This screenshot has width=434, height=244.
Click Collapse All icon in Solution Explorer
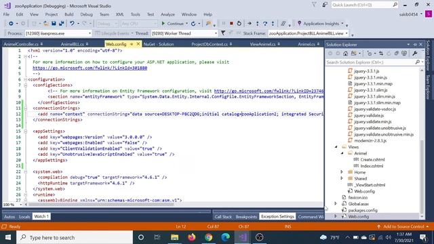[x=396, y=54]
